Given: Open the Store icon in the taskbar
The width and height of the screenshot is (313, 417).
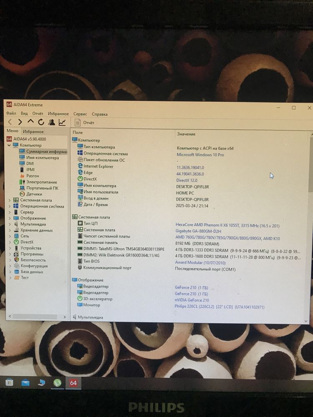Looking at the screenshot, I should click(x=9, y=382).
